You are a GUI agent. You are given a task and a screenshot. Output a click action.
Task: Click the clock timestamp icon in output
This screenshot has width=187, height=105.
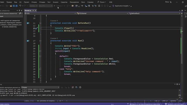80,87
